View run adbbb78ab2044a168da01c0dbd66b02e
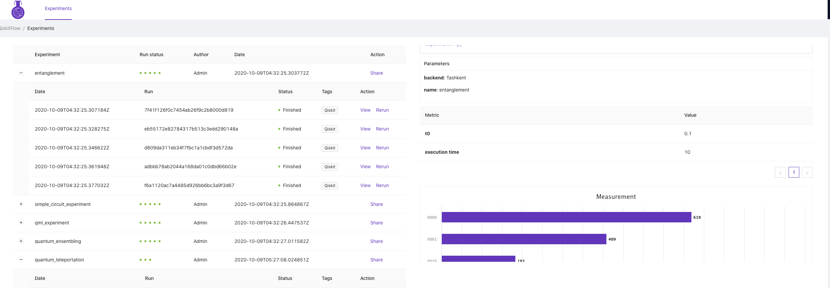830x288 pixels. click(365, 167)
